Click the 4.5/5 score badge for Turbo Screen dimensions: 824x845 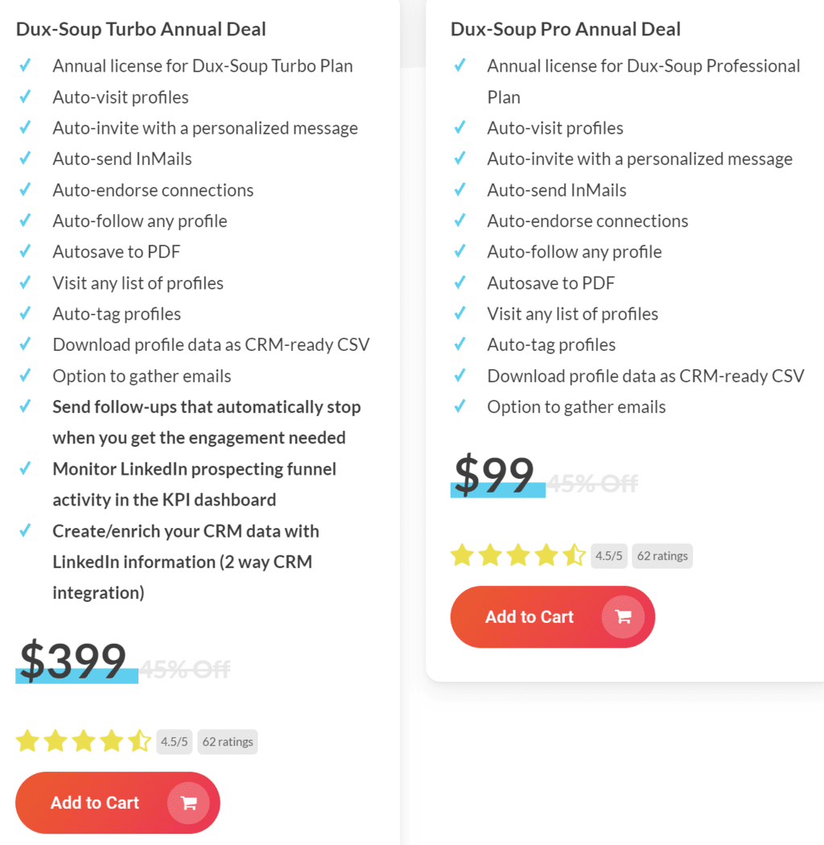[x=174, y=742]
